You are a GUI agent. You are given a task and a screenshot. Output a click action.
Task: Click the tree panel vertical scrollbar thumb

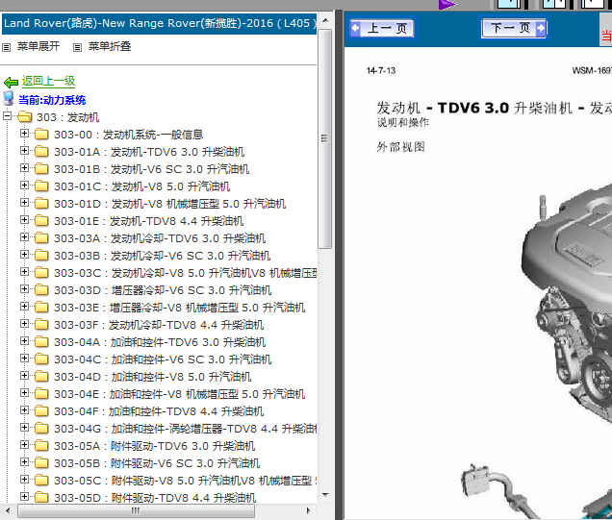(x=324, y=138)
